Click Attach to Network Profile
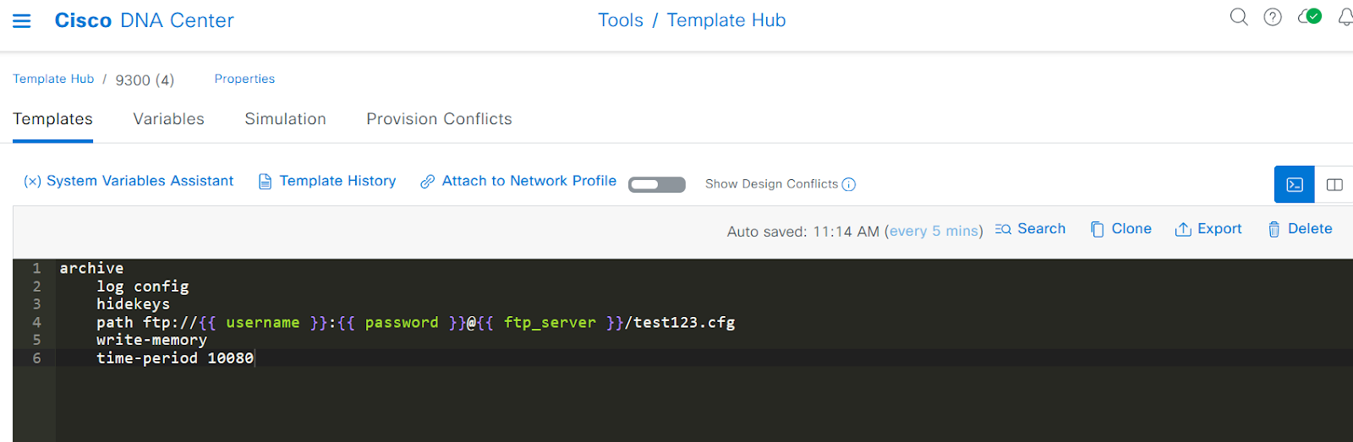The height and width of the screenshot is (442, 1353). (518, 181)
